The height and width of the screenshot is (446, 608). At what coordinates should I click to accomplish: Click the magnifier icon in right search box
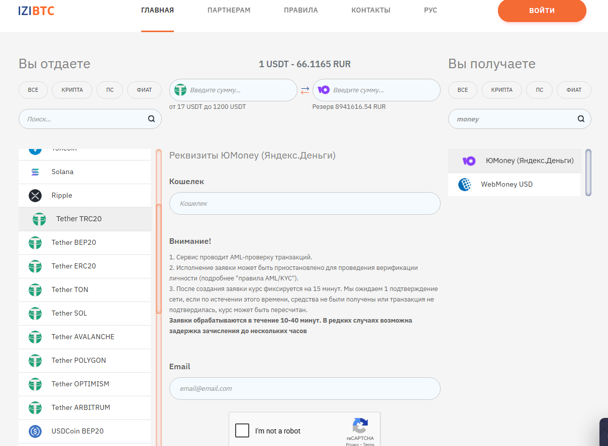581,119
